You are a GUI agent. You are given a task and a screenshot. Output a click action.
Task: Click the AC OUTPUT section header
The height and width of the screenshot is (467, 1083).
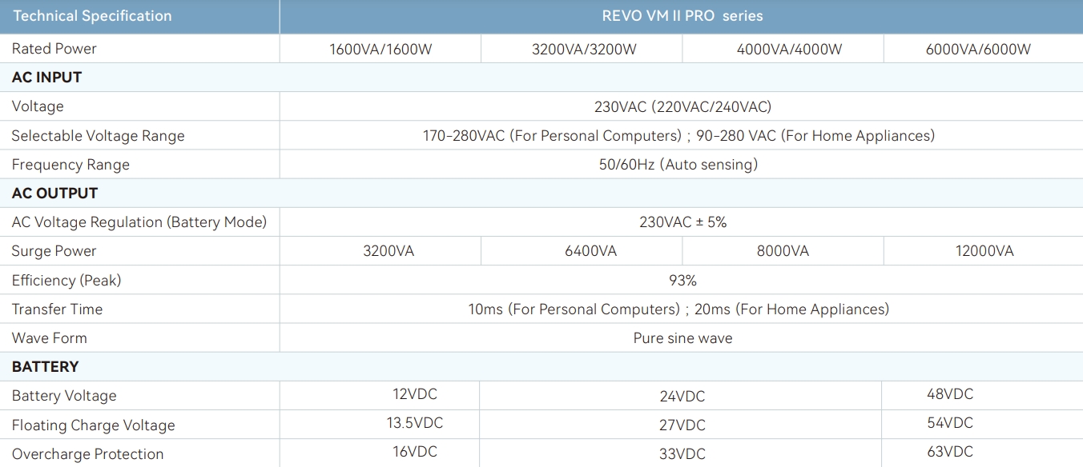pos(55,194)
